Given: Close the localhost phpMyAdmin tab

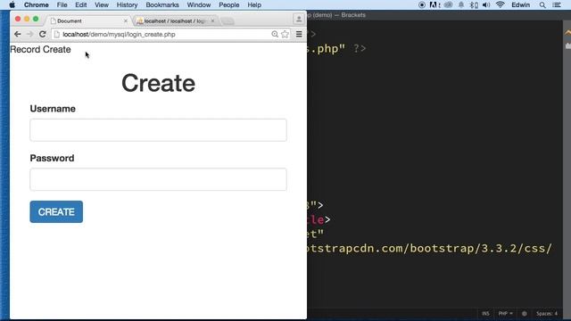Looking at the screenshot, I should 212,21.
